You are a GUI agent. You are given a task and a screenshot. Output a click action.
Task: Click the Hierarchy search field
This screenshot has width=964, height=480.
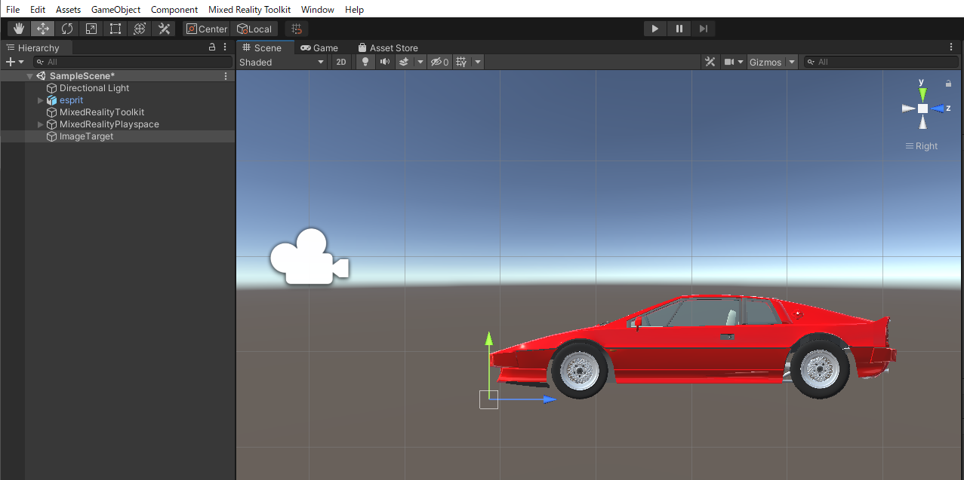click(132, 62)
